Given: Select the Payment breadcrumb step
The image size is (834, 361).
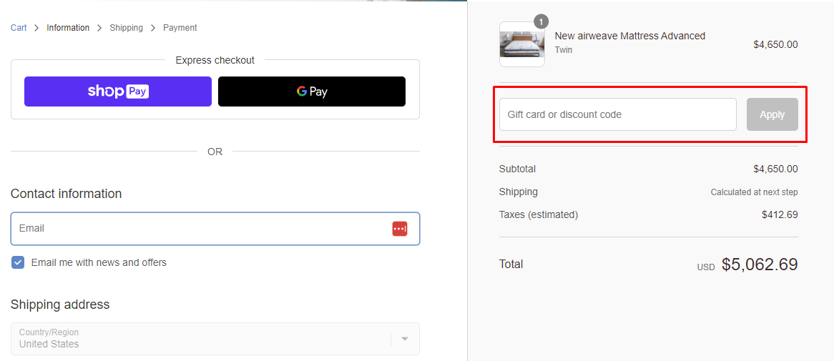Looking at the screenshot, I should pos(180,28).
